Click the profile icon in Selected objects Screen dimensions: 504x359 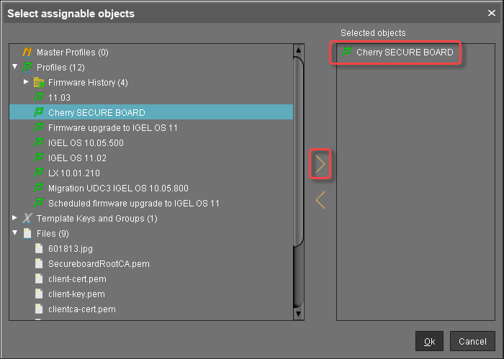tap(347, 53)
